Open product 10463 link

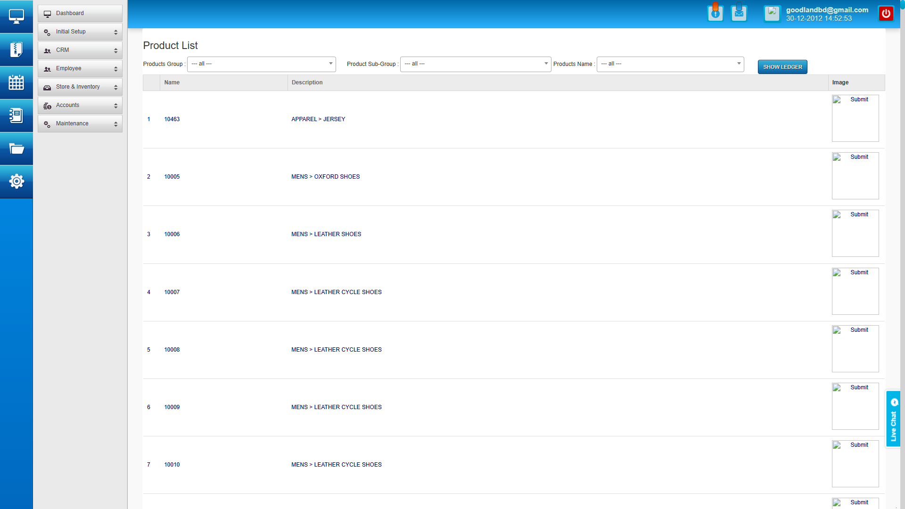tap(172, 119)
